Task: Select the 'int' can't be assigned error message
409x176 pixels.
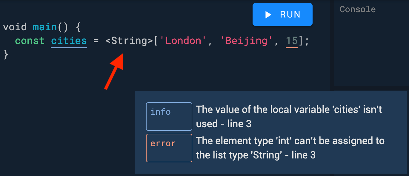Action: point(290,148)
